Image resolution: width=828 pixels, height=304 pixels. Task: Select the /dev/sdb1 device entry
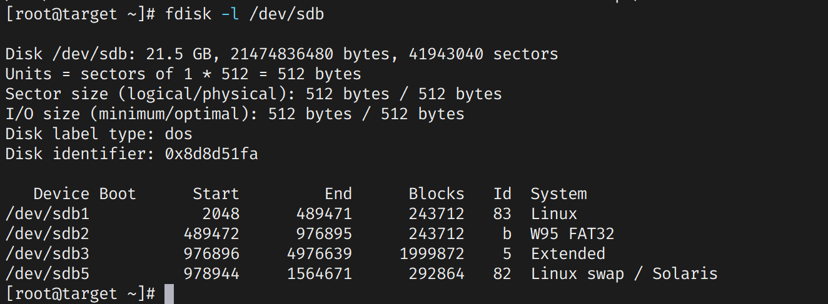[x=48, y=214]
